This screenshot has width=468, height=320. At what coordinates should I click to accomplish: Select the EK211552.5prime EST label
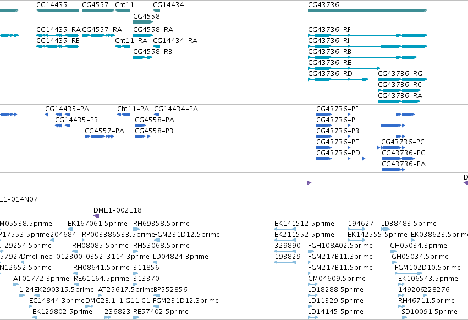[x=305, y=235]
